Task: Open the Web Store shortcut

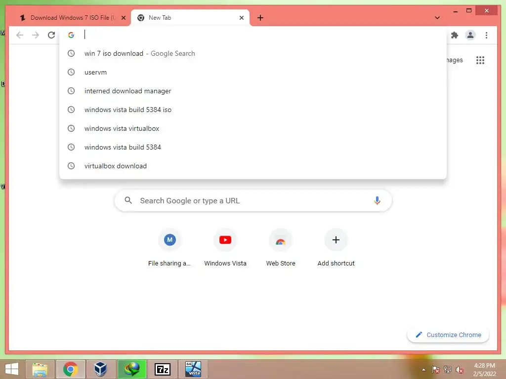Action: click(281, 248)
